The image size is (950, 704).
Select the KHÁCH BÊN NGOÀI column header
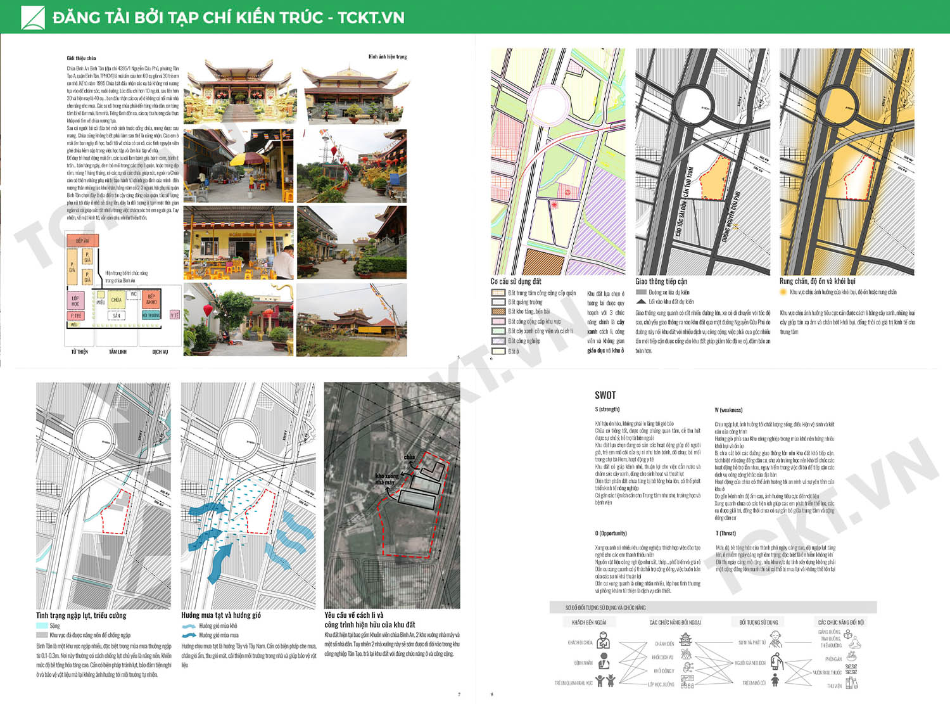(589, 622)
